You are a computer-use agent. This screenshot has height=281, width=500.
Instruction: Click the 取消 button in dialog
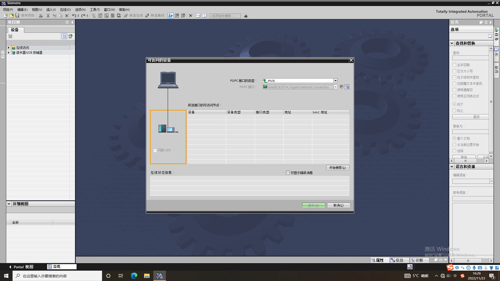338,205
